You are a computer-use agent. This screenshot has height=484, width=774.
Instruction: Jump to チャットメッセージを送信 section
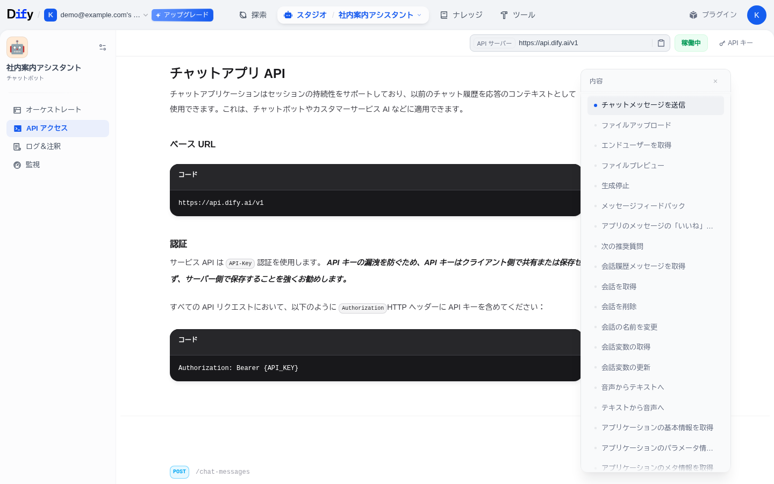pos(656,105)
